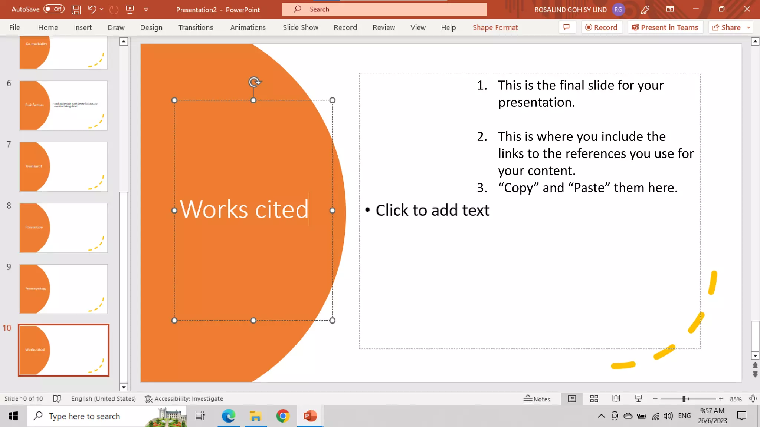Select slide 9 Pathophysiology thumbnail
This screenshot has width=760, height=427.
63,289
